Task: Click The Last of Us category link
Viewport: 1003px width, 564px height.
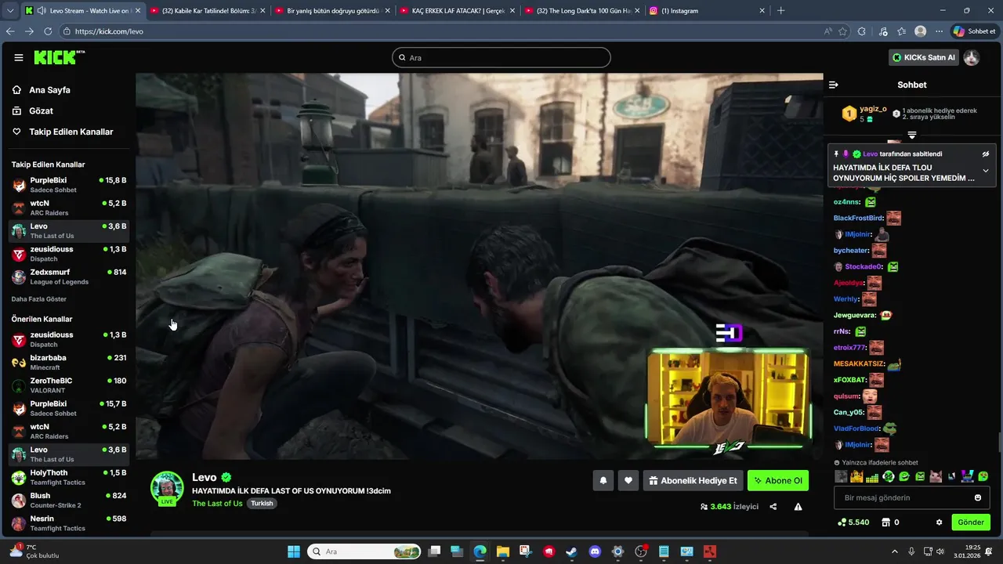Action: 217,504
